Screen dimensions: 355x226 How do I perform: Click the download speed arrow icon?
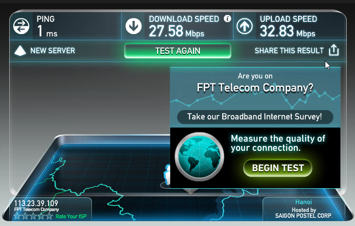click(x=134, y=26)
